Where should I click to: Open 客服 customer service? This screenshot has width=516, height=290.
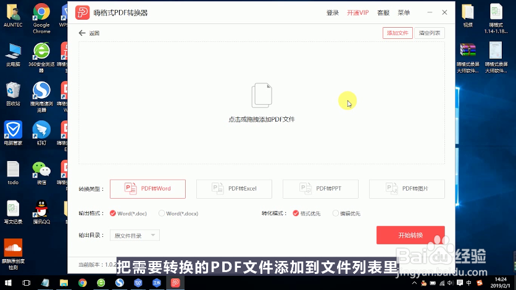coord(383,13)
